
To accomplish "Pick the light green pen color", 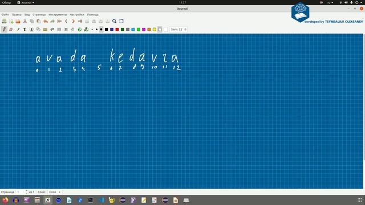I will (x=139, y=30).
